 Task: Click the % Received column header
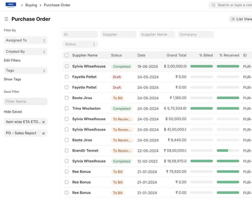229,55
